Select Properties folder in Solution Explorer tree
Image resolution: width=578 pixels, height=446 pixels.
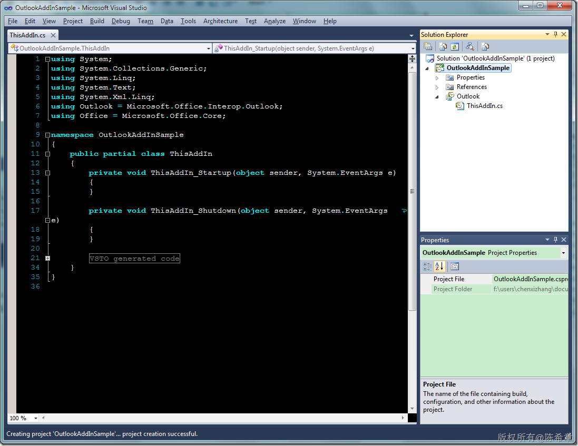point(471,77)
